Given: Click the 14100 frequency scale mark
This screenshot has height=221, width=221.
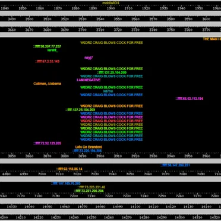Looking at the screenshot, I should coord(135,207).
